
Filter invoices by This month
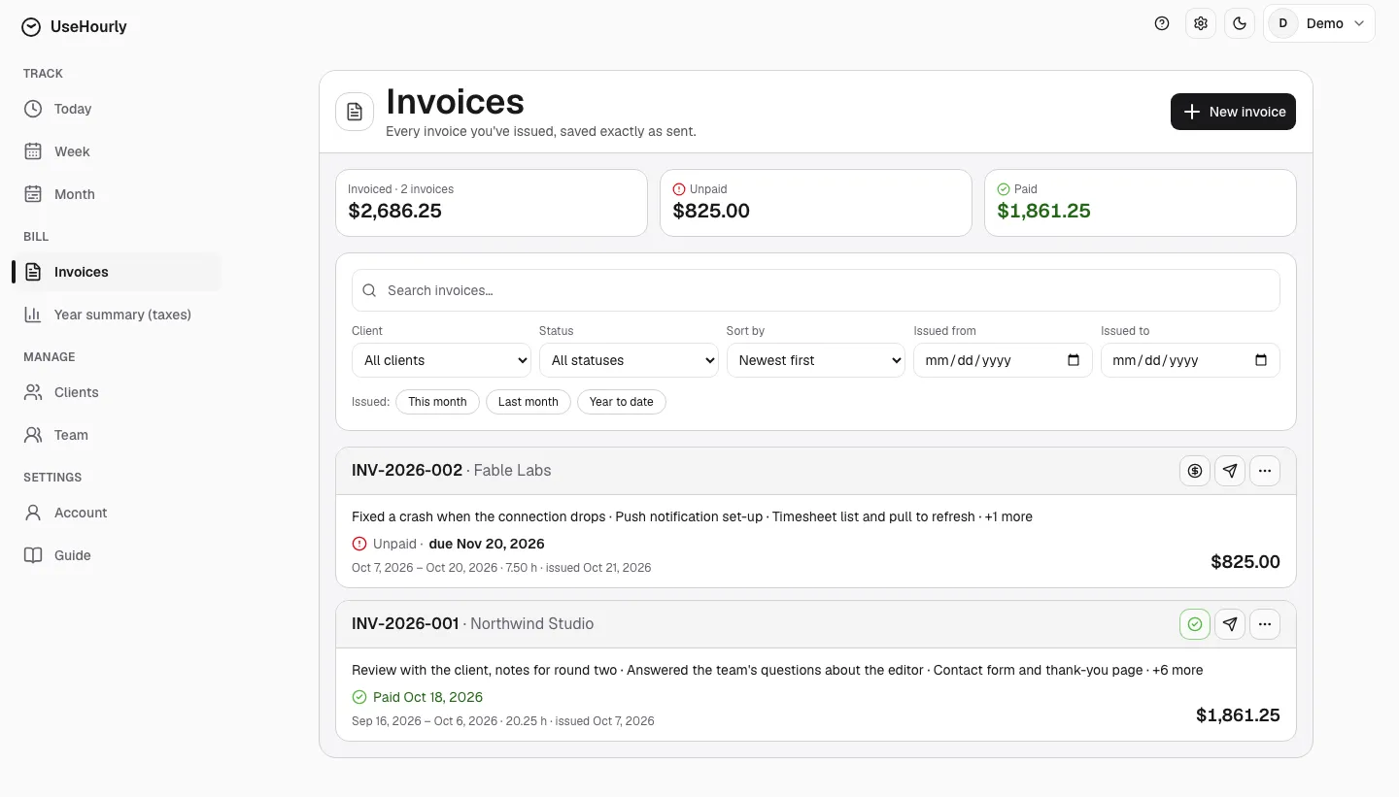437,402
